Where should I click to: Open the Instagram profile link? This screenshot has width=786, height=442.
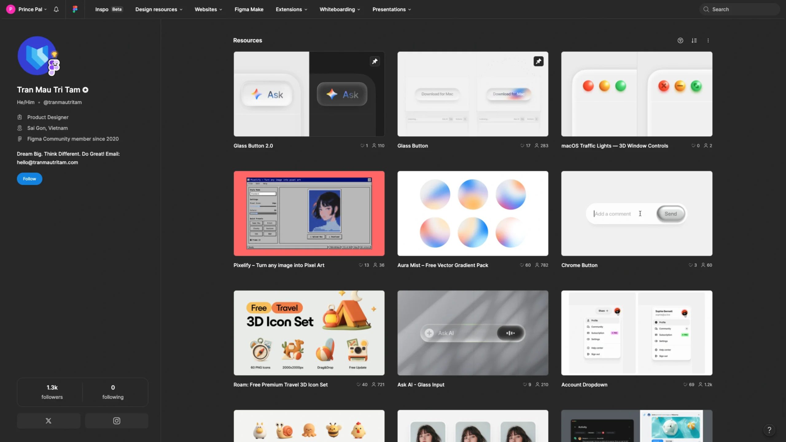(x=117, y=421)
